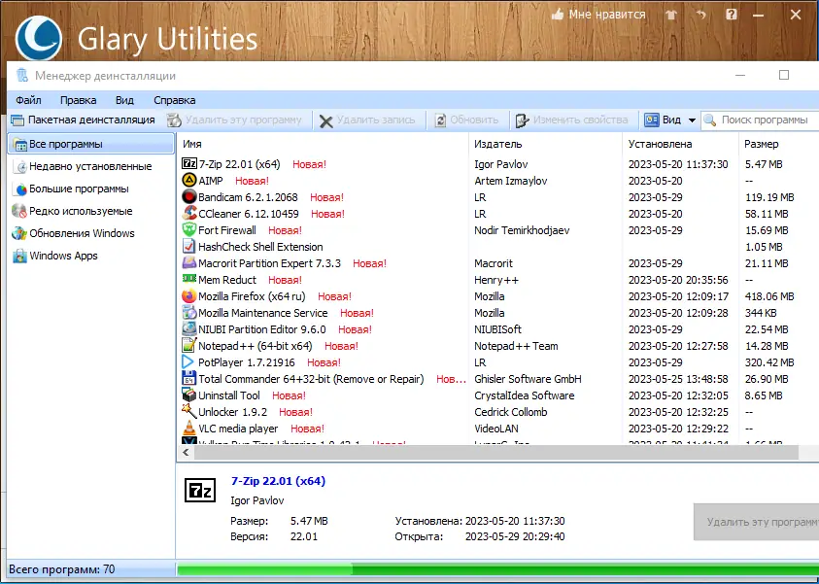Sort by the Издатель column header

tap(545, 144)
